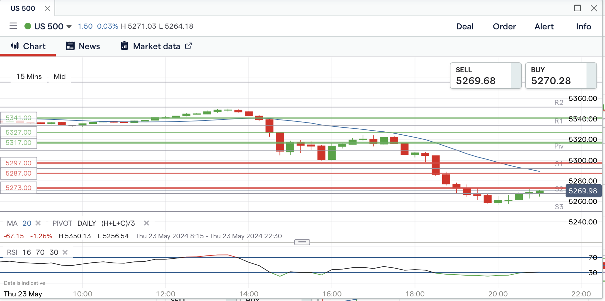The image size is (605, 301).
Task: Click the 0.03% change value in header
Action: [x=107, y=26]
